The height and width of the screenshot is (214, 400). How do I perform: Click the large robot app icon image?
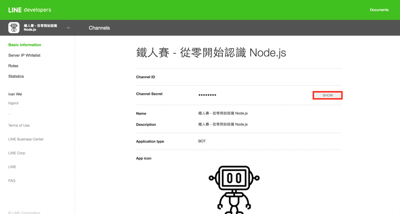(x=234, y=189)
